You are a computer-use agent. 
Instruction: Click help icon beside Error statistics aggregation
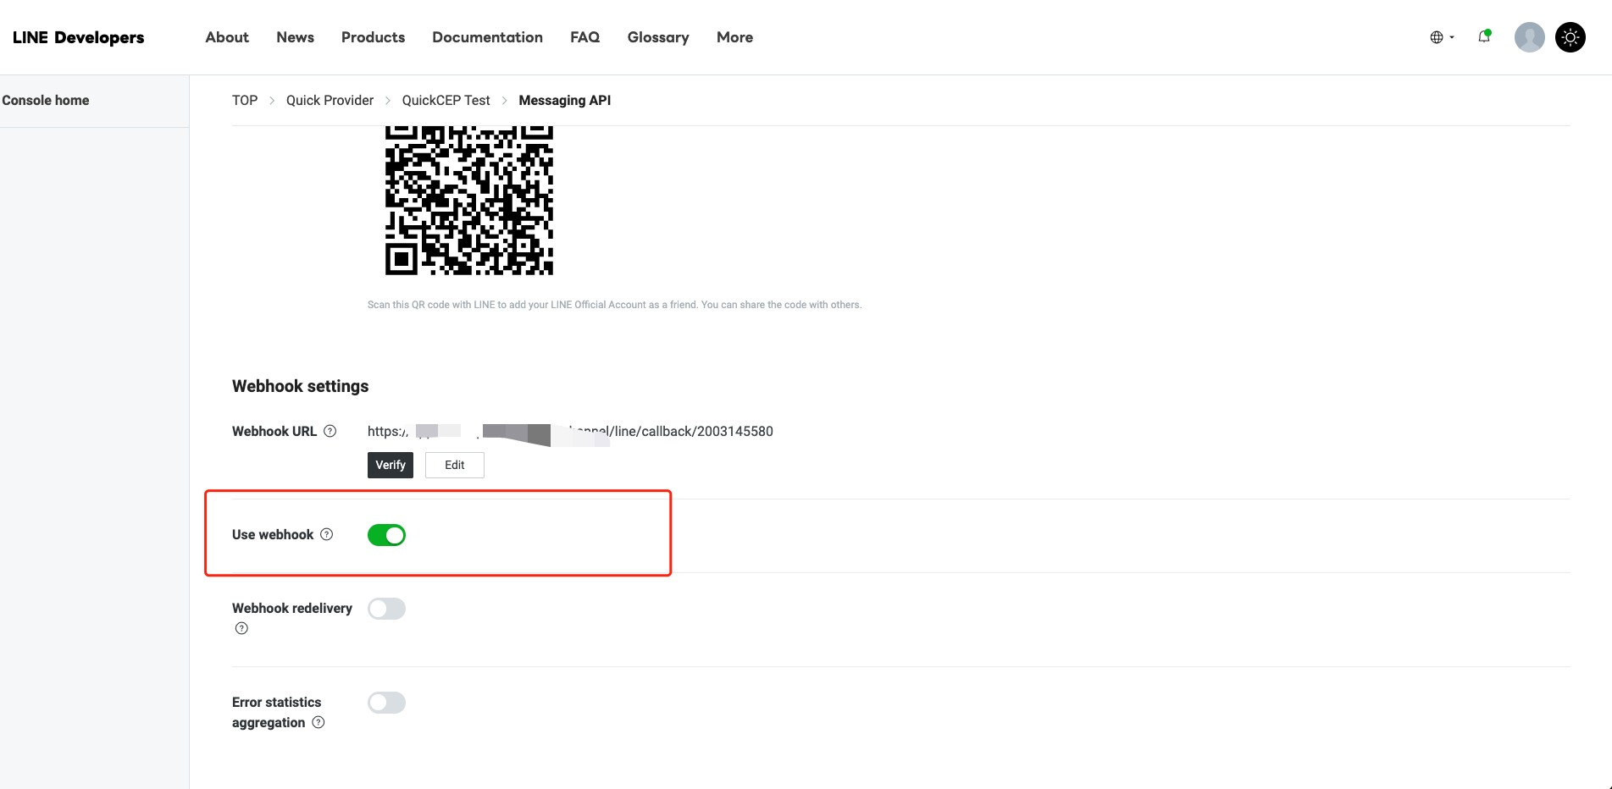[319, 722]
